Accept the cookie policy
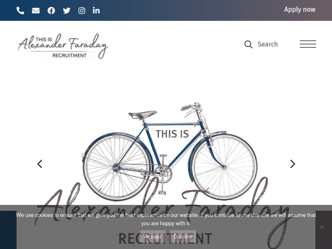Screen dimensions: 332x249 pos(153,237)
